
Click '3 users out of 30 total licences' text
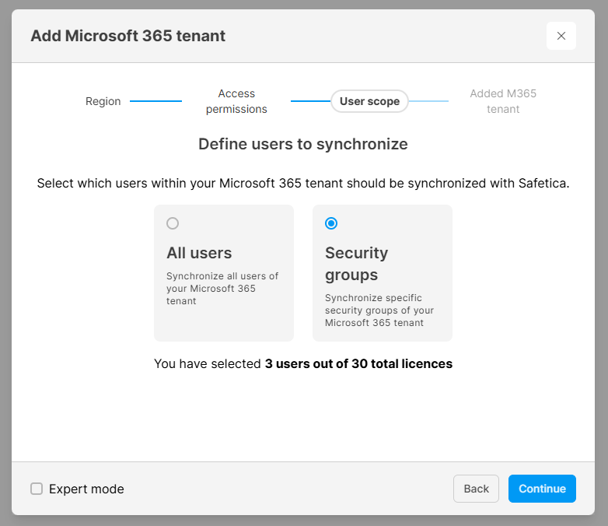(358, 363)
